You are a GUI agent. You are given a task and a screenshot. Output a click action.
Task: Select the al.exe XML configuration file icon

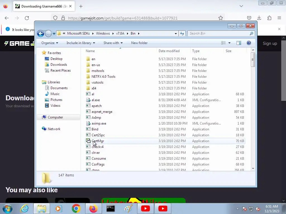click(x=88, y=100)
